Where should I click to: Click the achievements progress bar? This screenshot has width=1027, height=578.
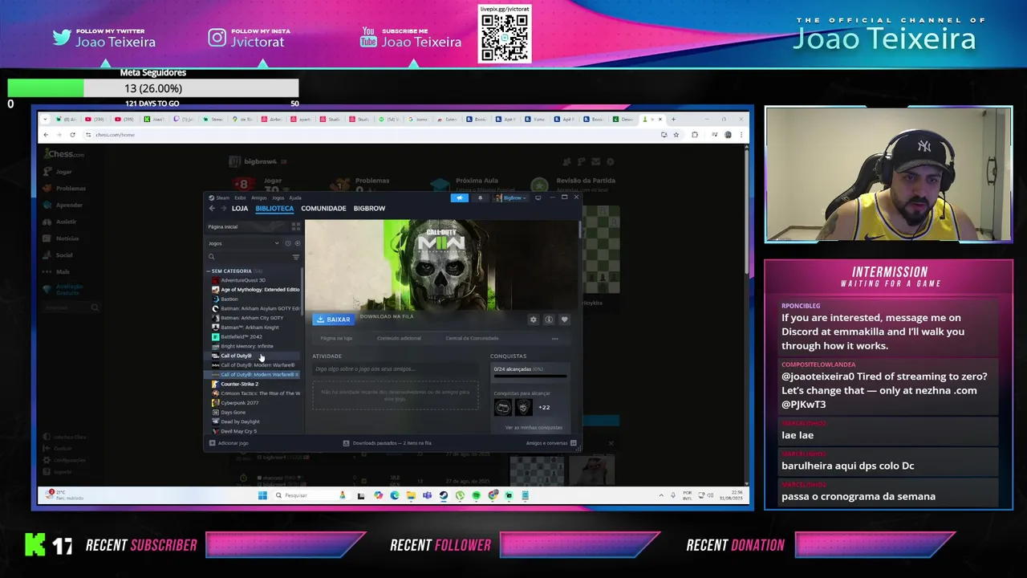tap(530, 375)
